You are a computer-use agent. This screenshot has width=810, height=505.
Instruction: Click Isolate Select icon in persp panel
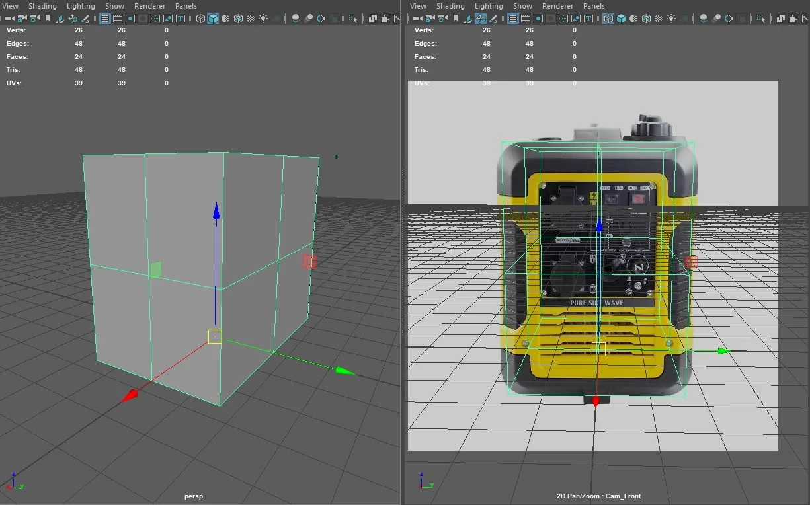353,19
